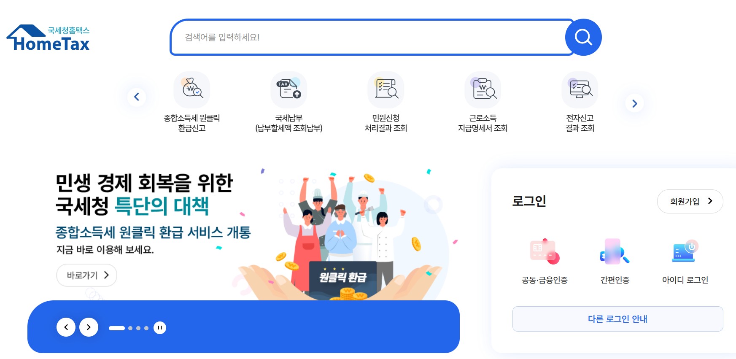Show previous quick-menu icons with left chevron
This screenshot has width=736, height=359.
tap(137, 97)
